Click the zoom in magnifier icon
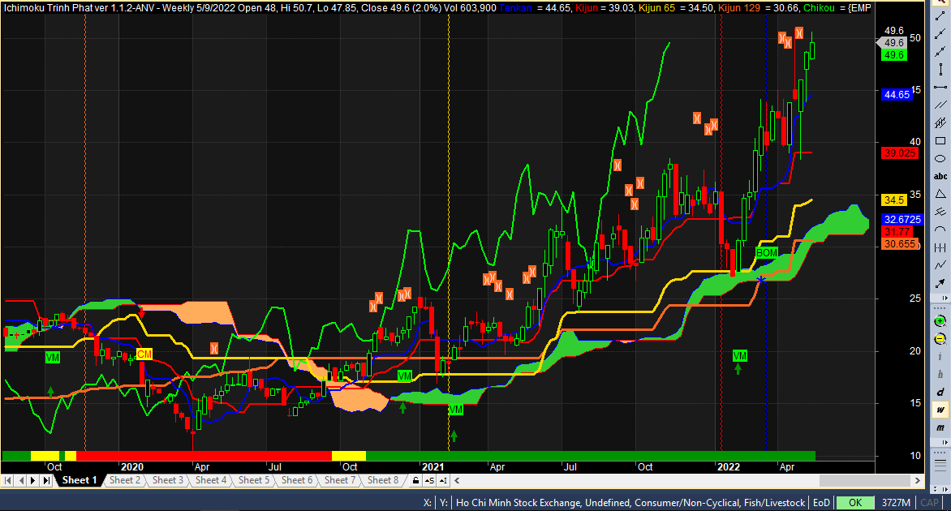 pos(940,320)
